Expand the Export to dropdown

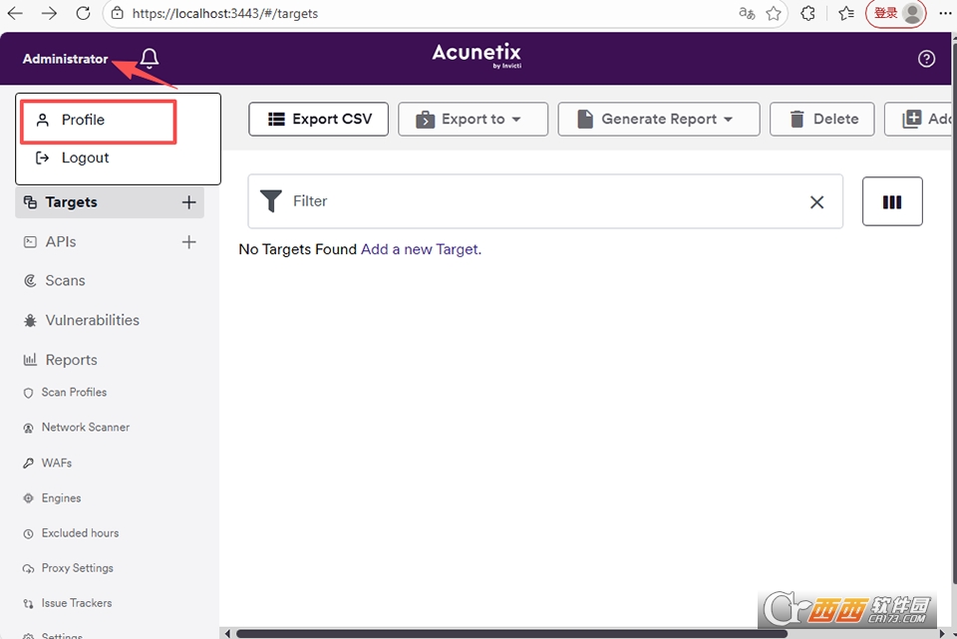[x=473, y=119]
